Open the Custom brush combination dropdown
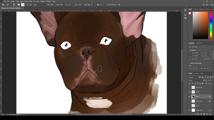Viewport: 214px width, 120px height. pos(39,5)
